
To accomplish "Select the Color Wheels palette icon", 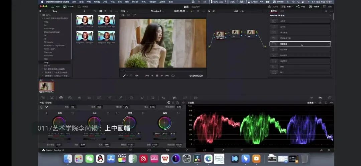I will tap(61, 98).
